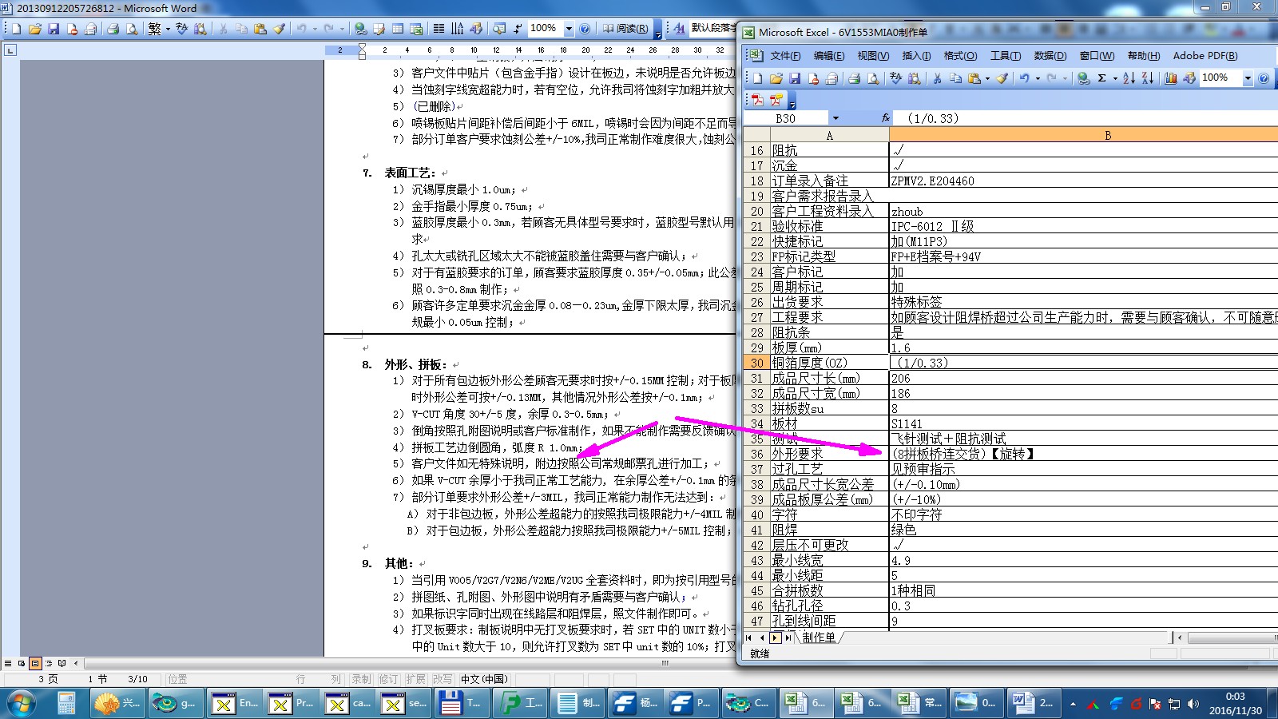1278x719 pixels.
Task: Click Excel Format Painter brush icon
Action: [1002, 78]
